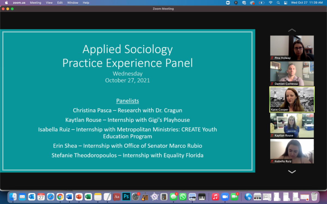The height and width of the screenshot is (204, 327).
Task: Open Microsoft Word in the dock
Action: [x=69, y=196]
